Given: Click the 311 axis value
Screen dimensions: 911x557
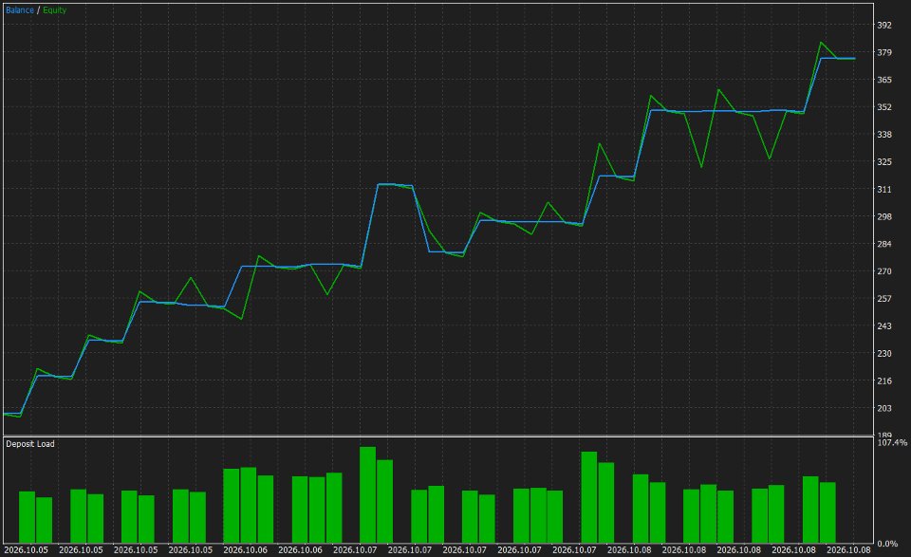Looking at the screenshot, I should pos(884,190).
